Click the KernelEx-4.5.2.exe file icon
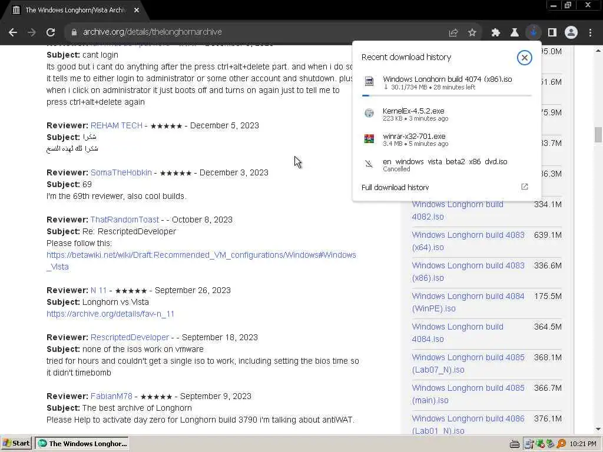603x452 pixels. (x=369, y=113)
